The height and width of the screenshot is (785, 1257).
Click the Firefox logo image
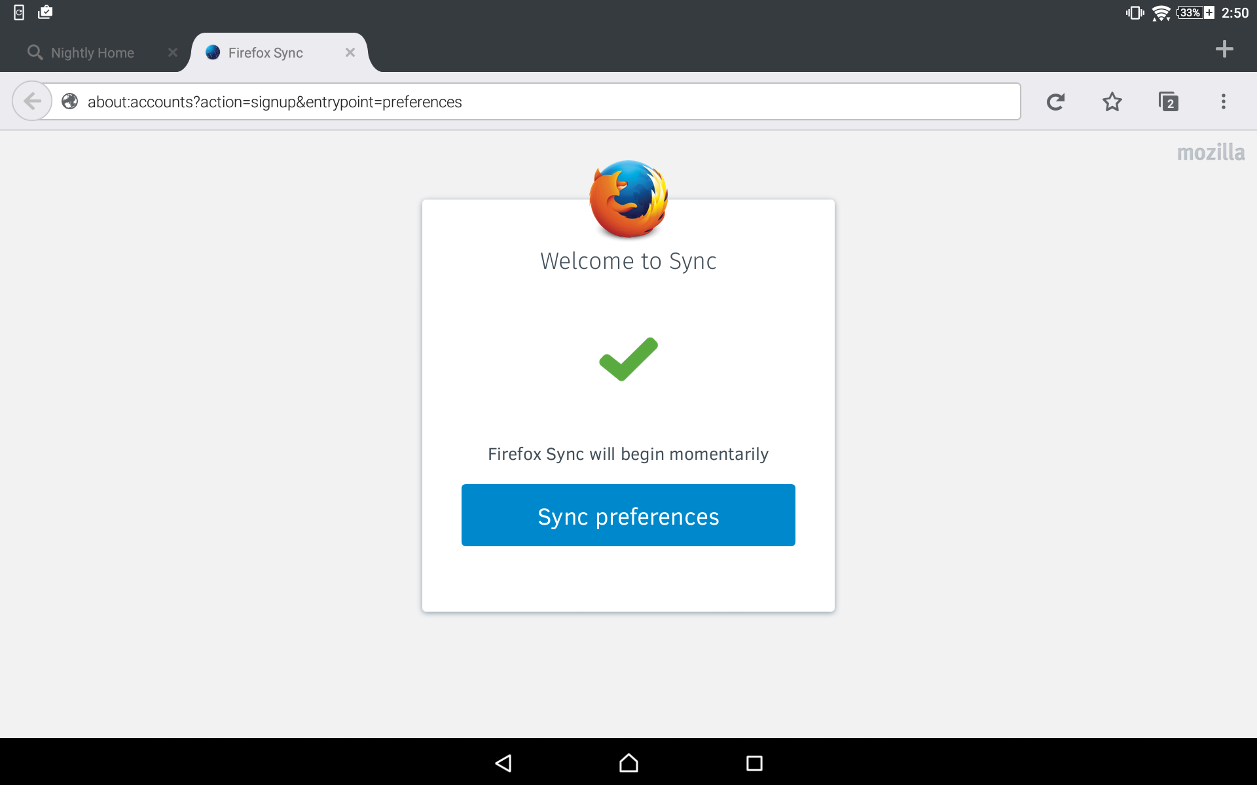[x=628, y=200]
